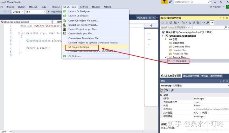This screenshot has height=133, width=229.
Task: Open the 测试(S) menu
Action: pyautogui.click(x=56, y=7)
